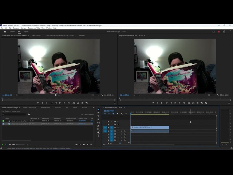Screen dimensions: 233x175
Task: Add marker button in timeline header
Action: tap(118, 113)
